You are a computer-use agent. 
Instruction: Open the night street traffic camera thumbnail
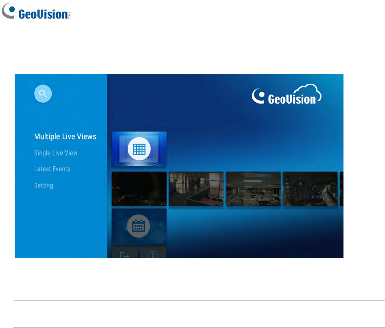(310, 189)
